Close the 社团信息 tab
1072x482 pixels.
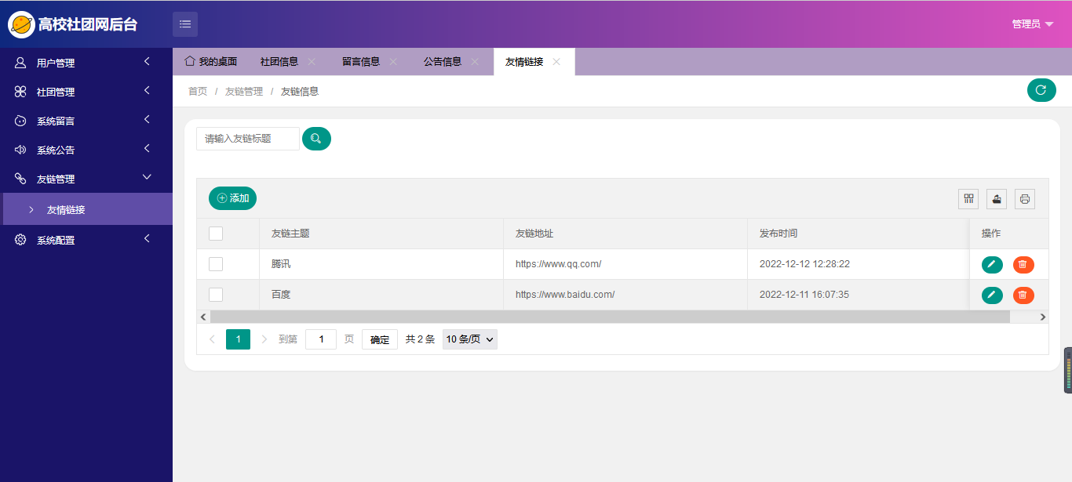coord(312,62)
